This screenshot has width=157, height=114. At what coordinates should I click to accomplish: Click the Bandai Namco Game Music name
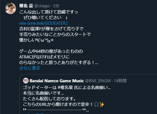(57, 81)
